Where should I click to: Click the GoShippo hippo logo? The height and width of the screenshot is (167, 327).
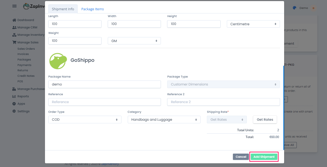(58, 61)
